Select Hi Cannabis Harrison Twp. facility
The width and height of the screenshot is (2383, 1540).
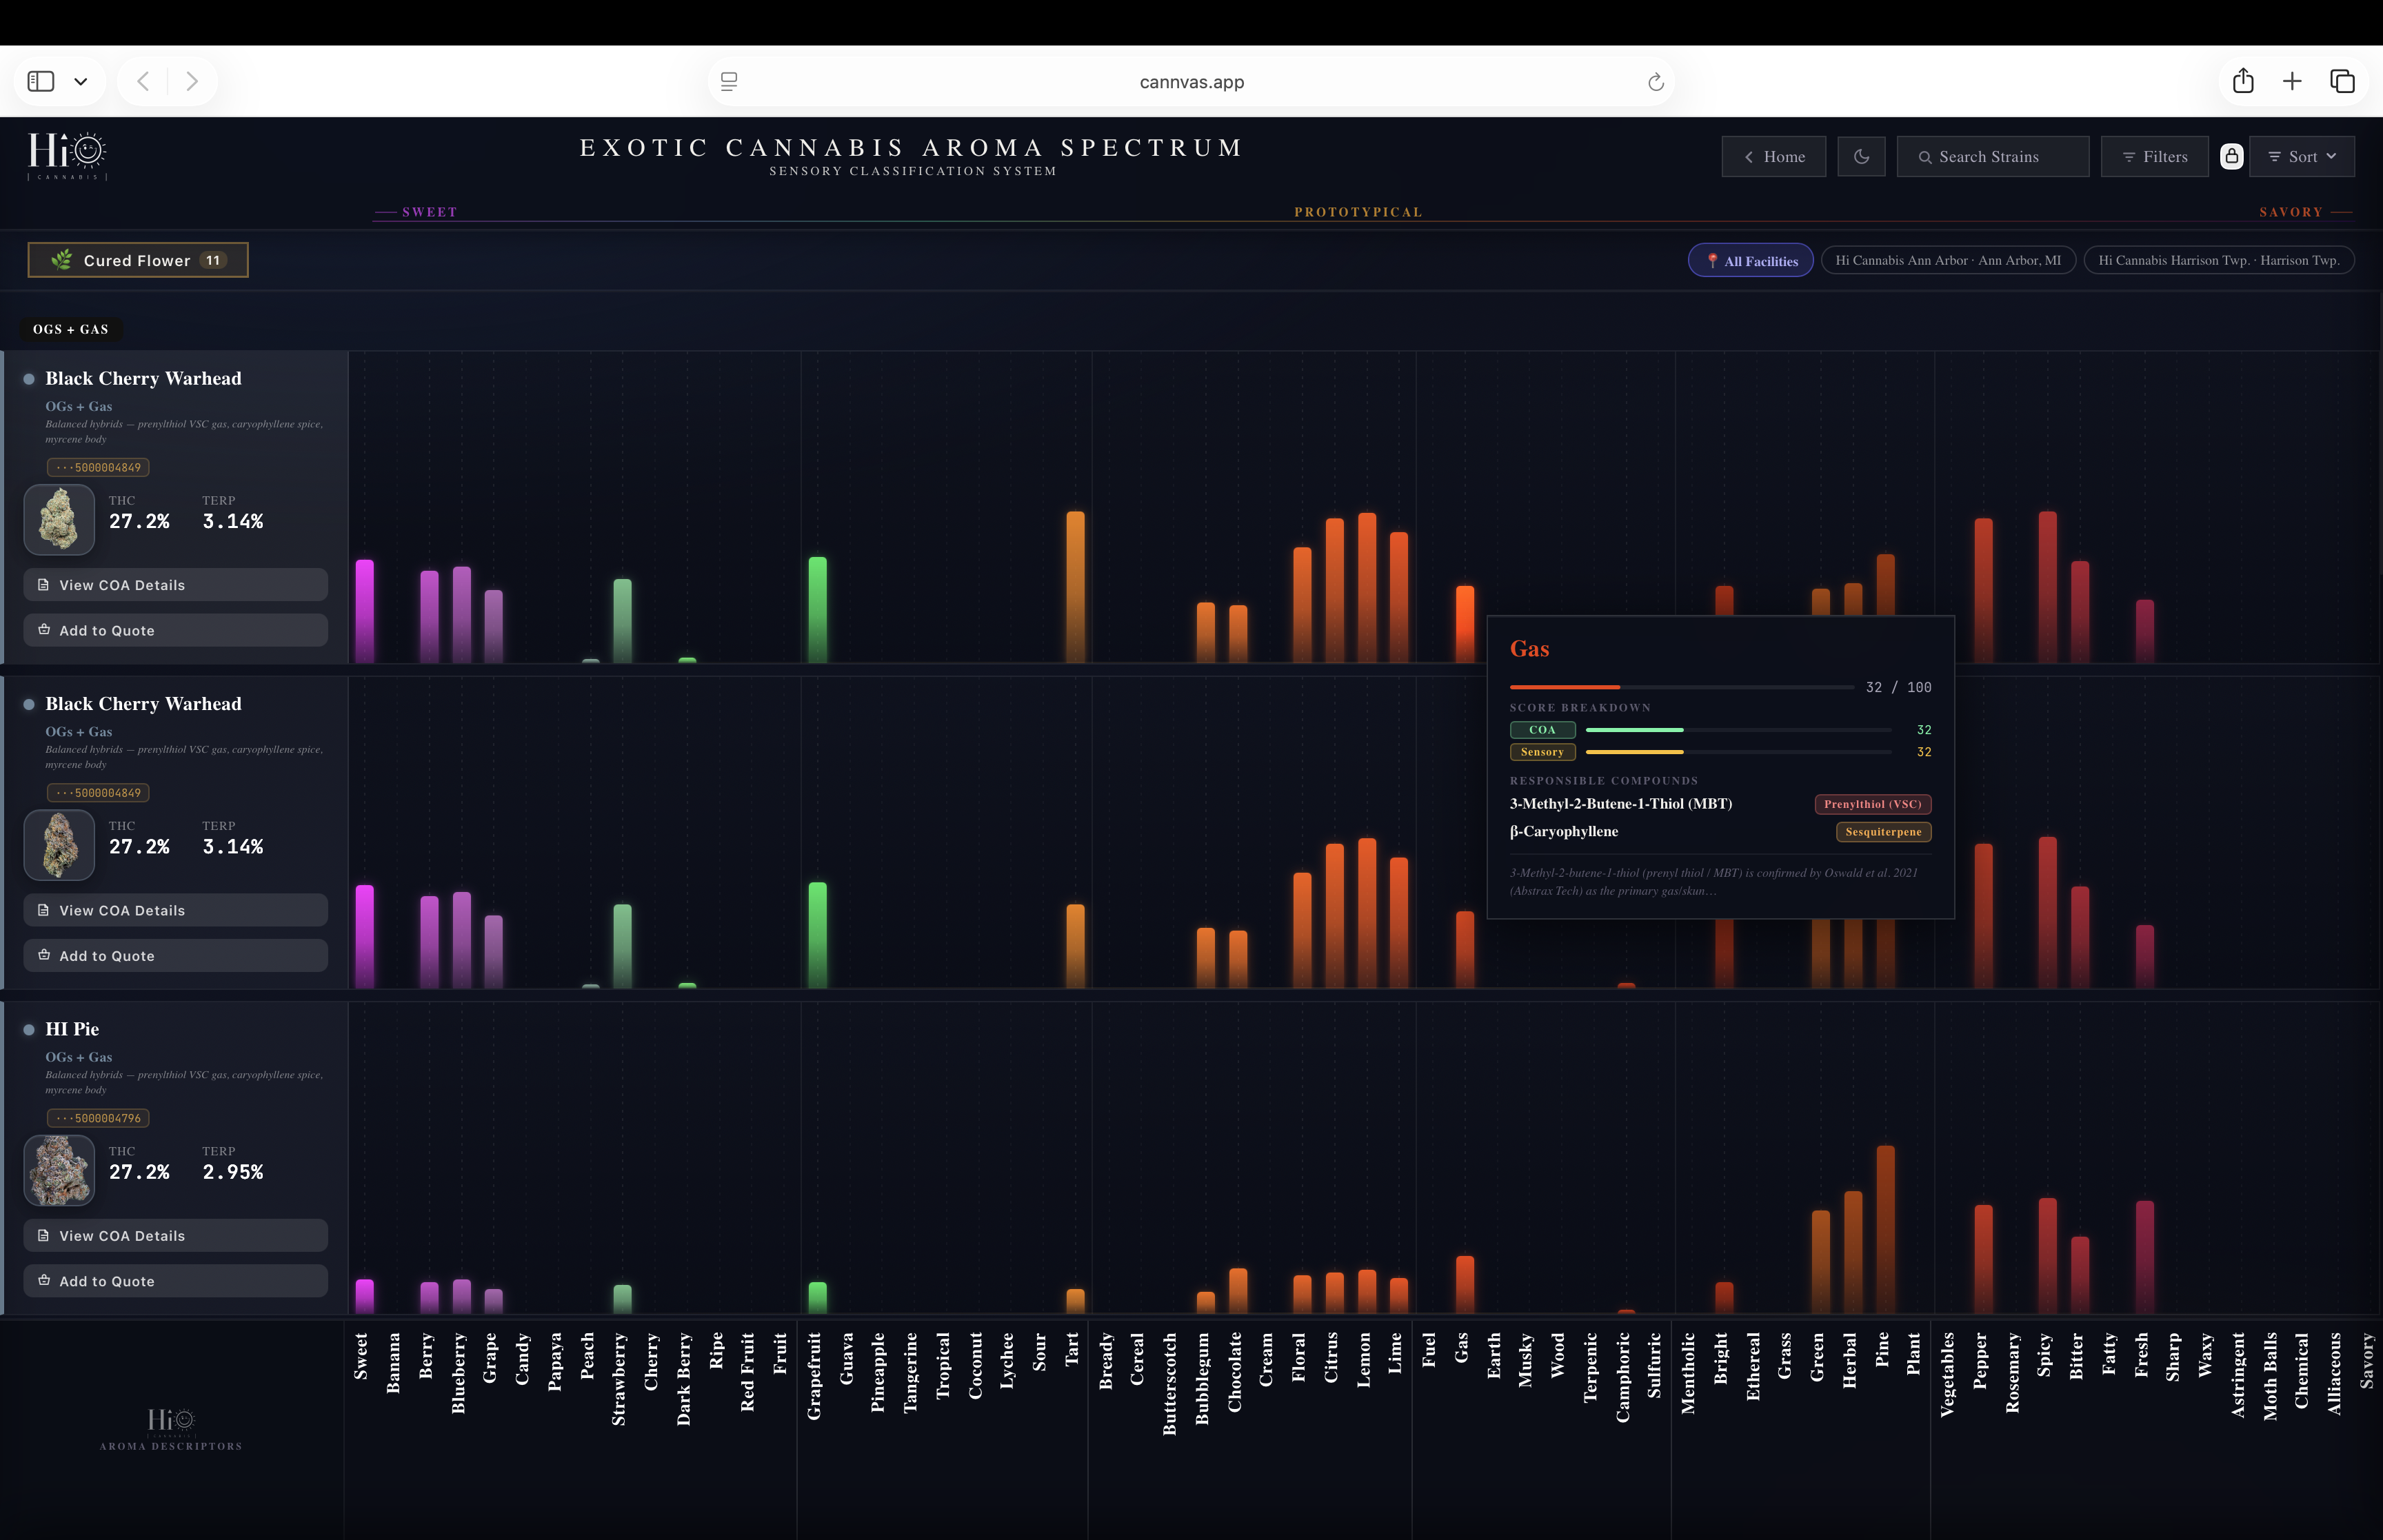[x=2218, y=261]
